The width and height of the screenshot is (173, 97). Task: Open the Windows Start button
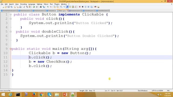3,95
